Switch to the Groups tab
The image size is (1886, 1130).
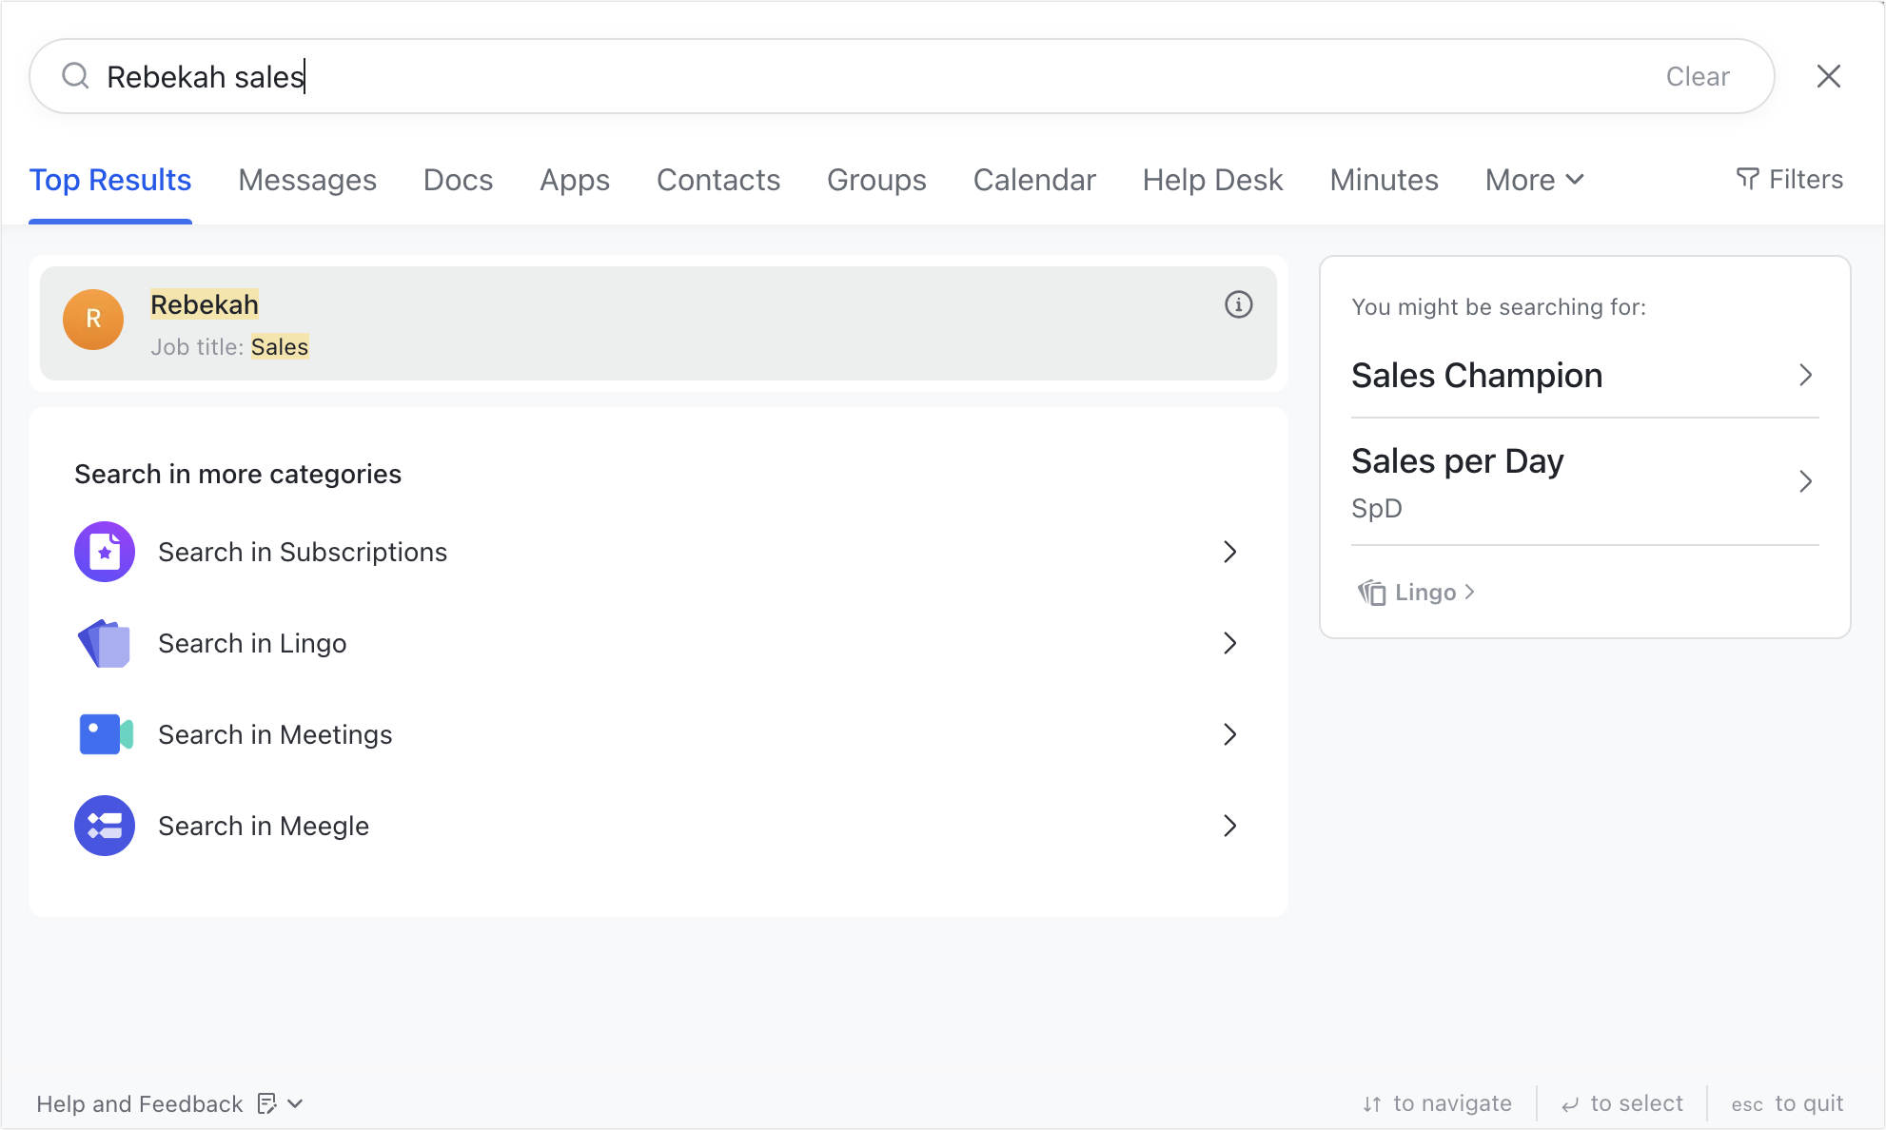point(876,180)
